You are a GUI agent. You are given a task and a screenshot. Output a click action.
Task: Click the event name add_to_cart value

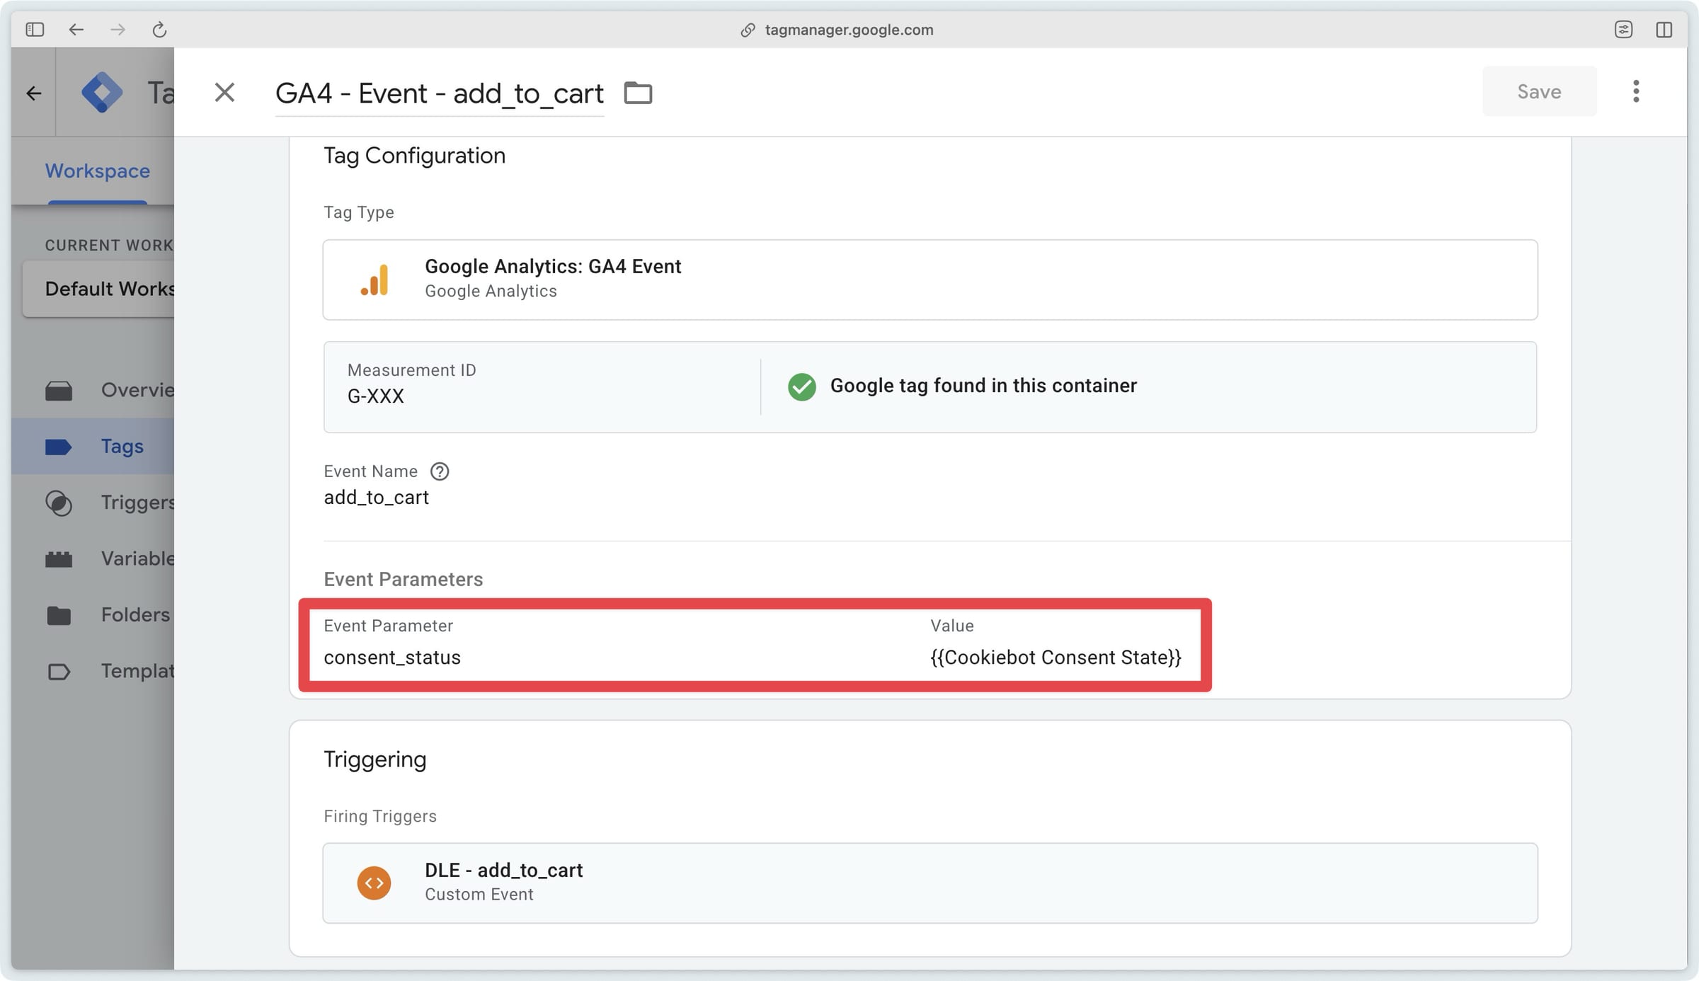click(376, 498)
